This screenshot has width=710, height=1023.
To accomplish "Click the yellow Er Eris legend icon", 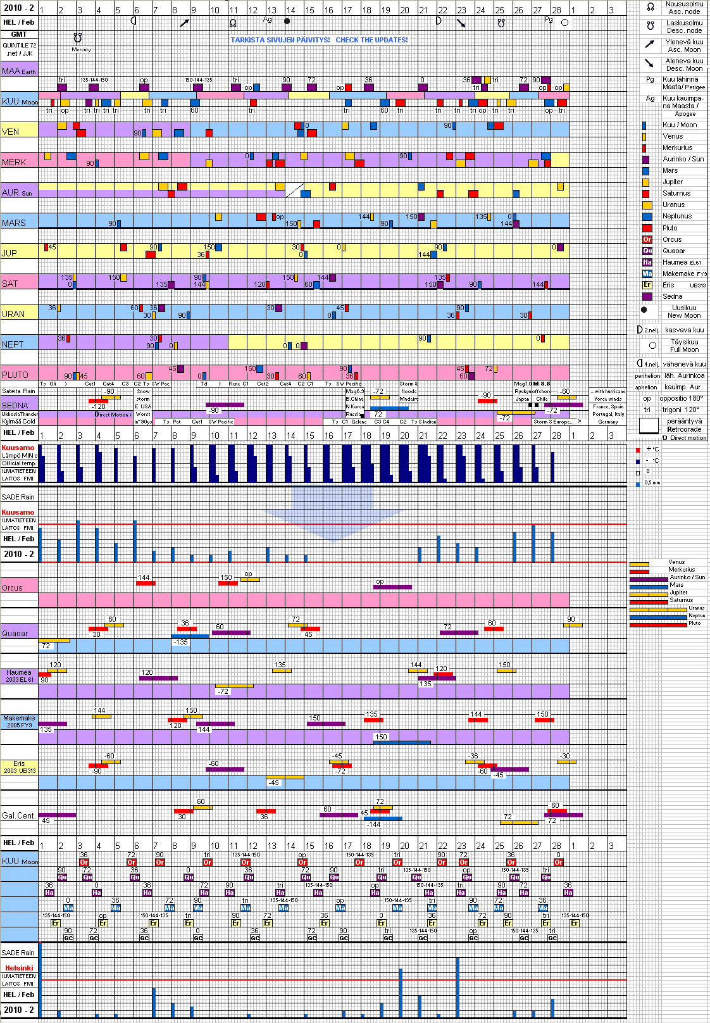I will (x=647, y=285).
